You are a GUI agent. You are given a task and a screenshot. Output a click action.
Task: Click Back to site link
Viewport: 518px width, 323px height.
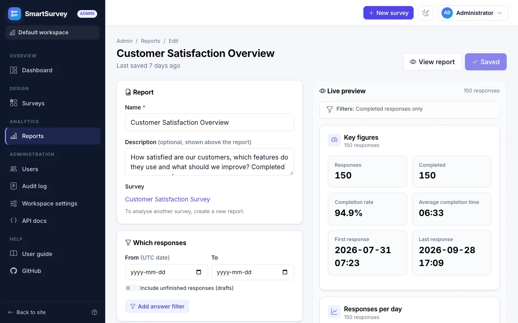[x=27, y=312]
